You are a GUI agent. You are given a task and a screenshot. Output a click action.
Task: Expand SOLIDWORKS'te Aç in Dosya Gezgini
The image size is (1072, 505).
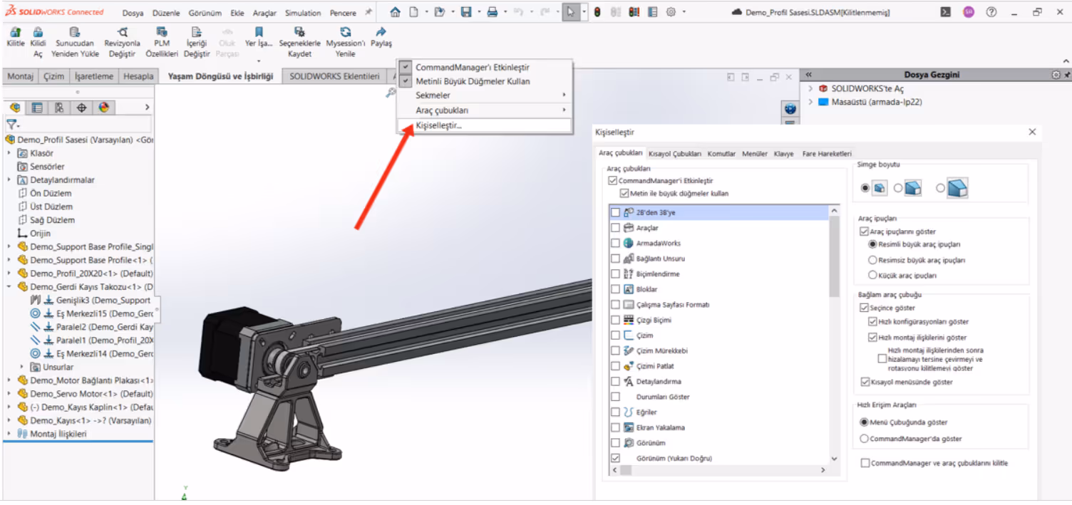click(x=810, y=89)
